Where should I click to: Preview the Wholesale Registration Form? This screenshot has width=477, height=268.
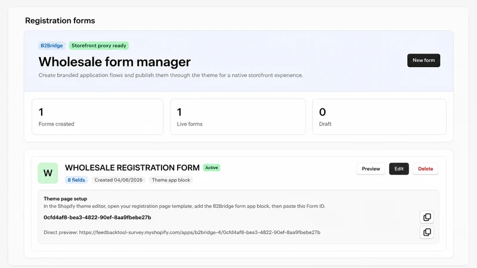[370, 169]
